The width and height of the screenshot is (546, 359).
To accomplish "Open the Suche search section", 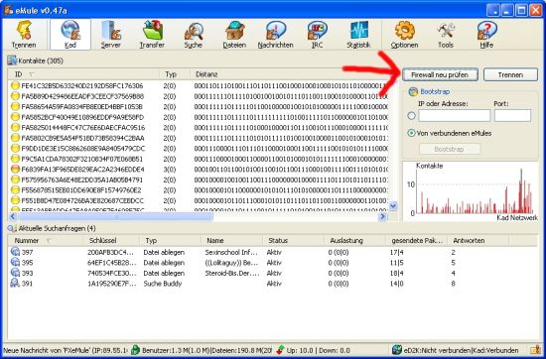I will (x=194, y=35).
